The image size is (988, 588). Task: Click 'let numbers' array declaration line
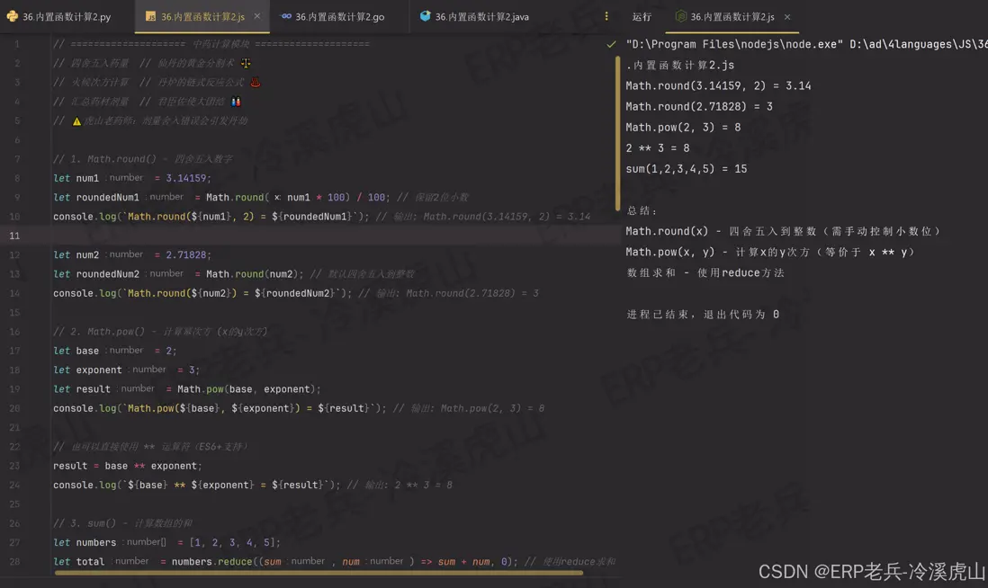point(166,542)
